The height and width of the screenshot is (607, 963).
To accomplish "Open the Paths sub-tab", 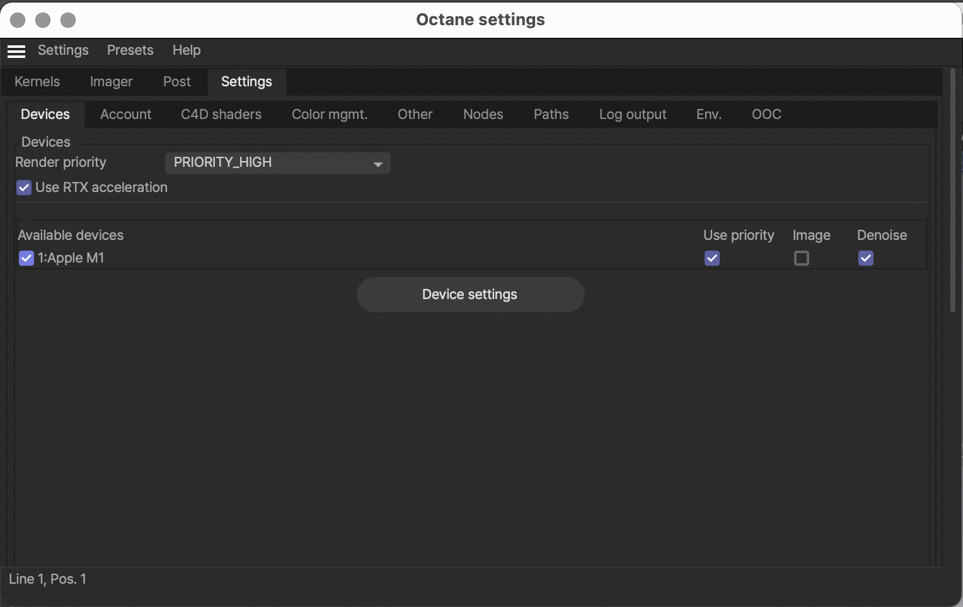I will pos(551,115).
